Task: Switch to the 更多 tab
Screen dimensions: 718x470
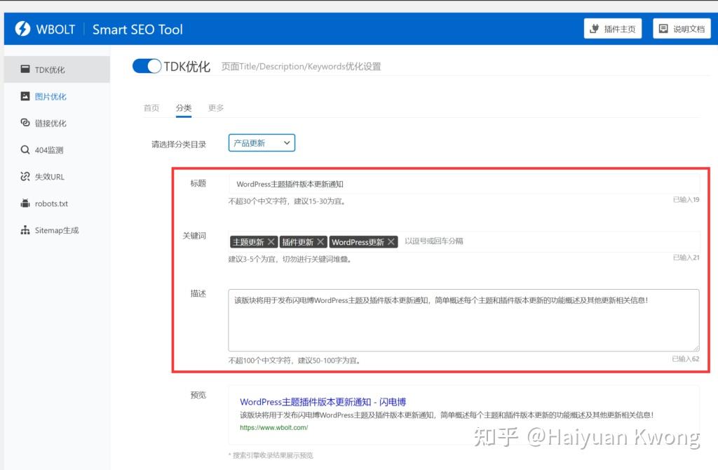Action: [x=216, y=108]
